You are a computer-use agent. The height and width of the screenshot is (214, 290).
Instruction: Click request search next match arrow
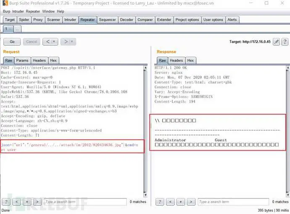[37, 202]
